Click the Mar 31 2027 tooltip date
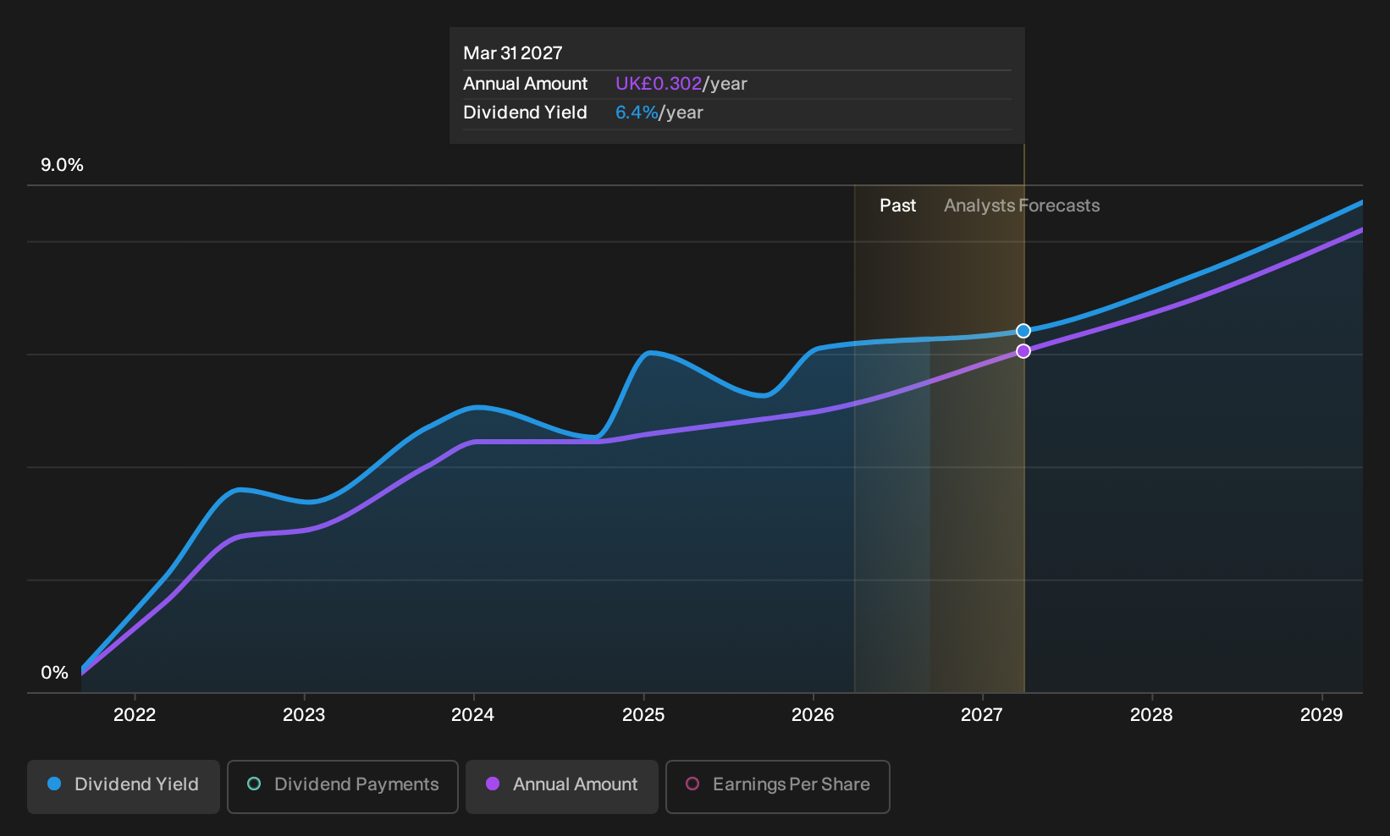 tap(513, 53)
